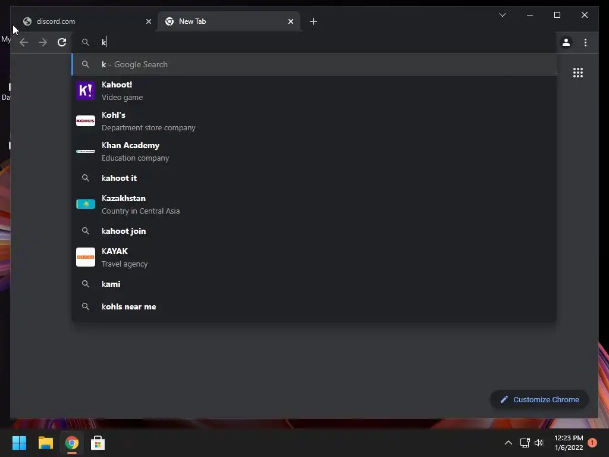Image resolution: width=609 pixels, height=457 pixels.
Task: Select the Kazakhstan suggestion
Action: tap(314, 205)
